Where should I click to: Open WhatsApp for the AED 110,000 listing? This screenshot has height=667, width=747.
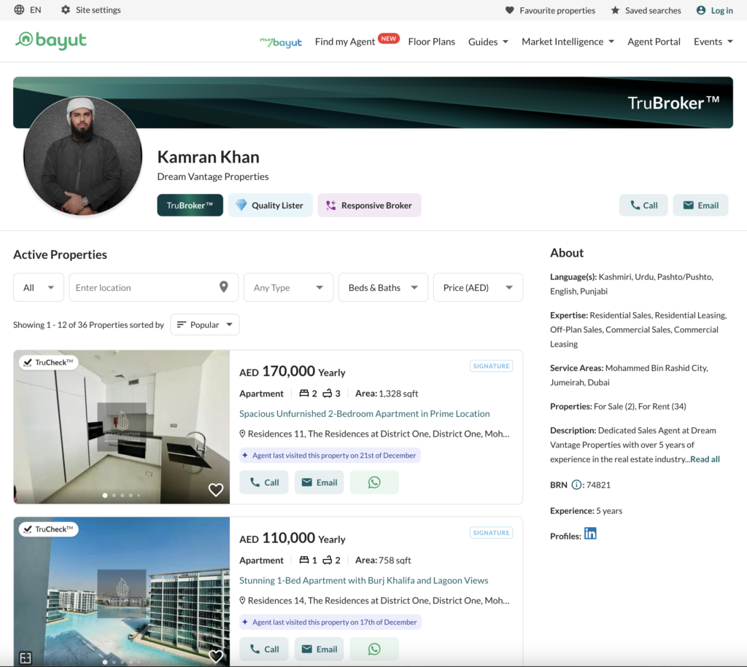[374, 649]
